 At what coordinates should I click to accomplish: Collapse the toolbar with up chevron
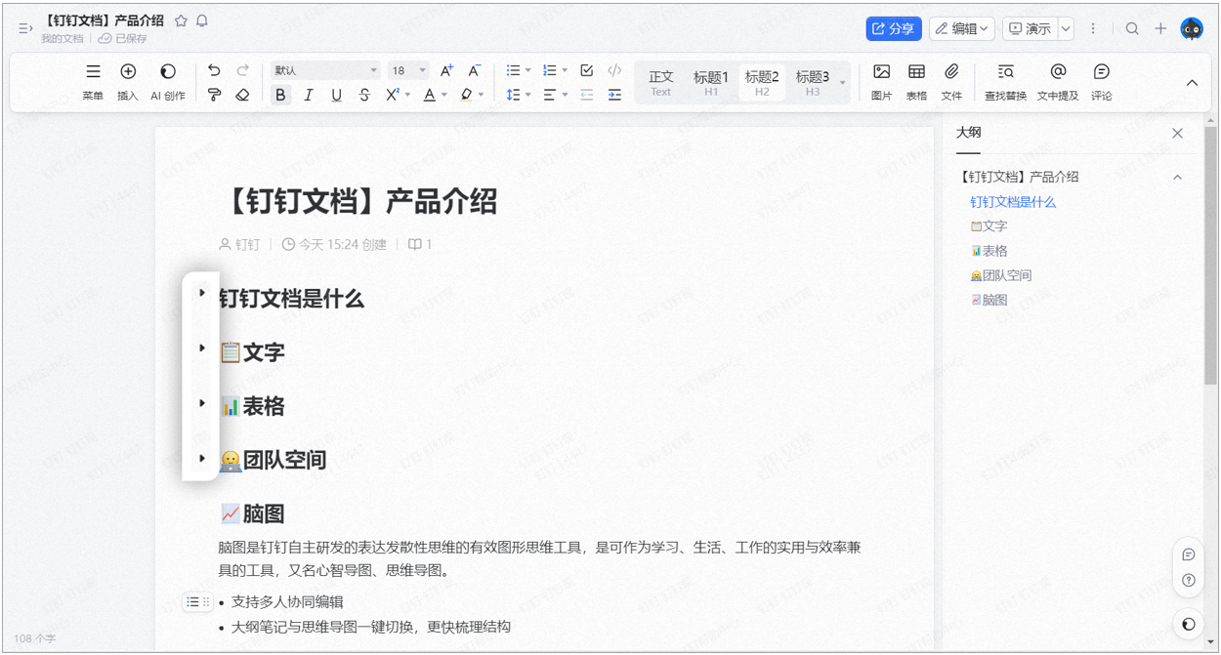pos(1192,83)
